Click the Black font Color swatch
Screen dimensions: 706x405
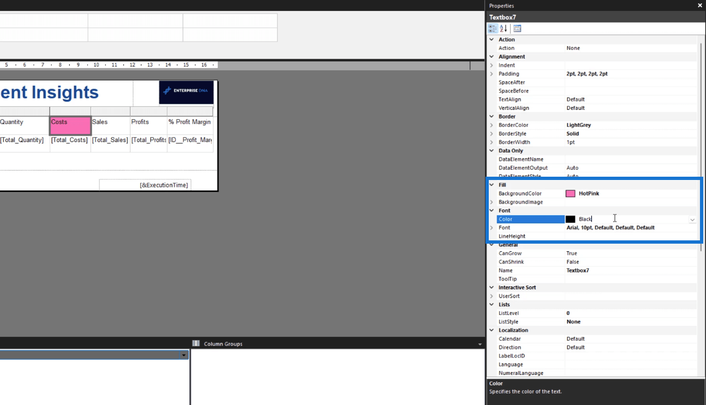pyautogui.click(x=571, y=219)
